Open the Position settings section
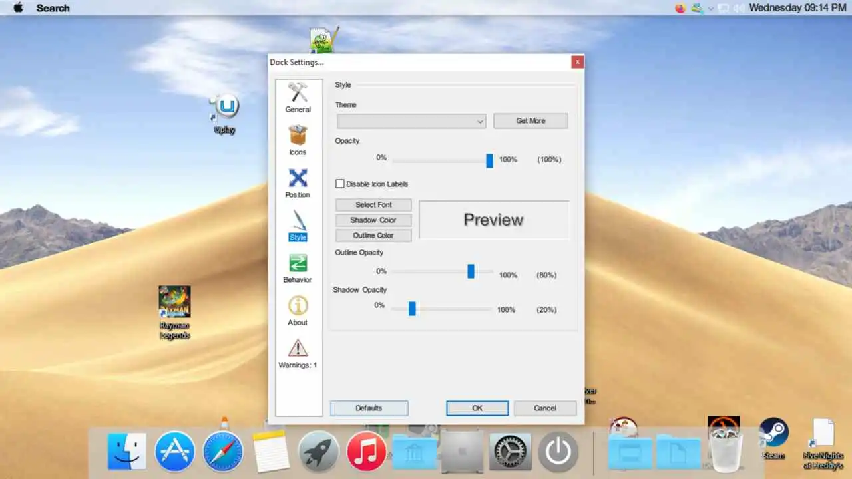852x479 pixels. [x=298, y=183]
